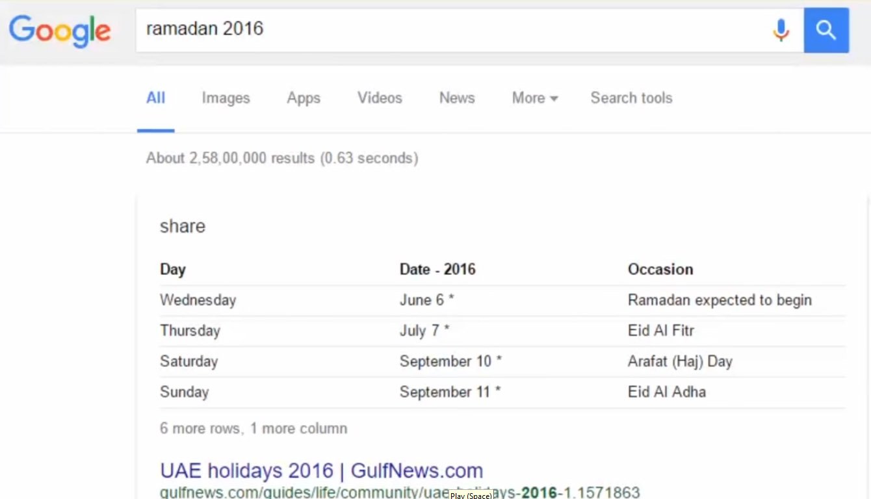The image size is (871, 499).
Task: Click the "Eid Al Fitr" occasion cell
Action: pos(661,331)
